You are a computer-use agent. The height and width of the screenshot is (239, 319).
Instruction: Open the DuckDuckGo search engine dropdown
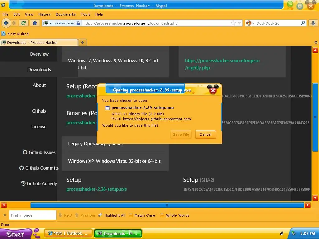(x=250, y=23)
